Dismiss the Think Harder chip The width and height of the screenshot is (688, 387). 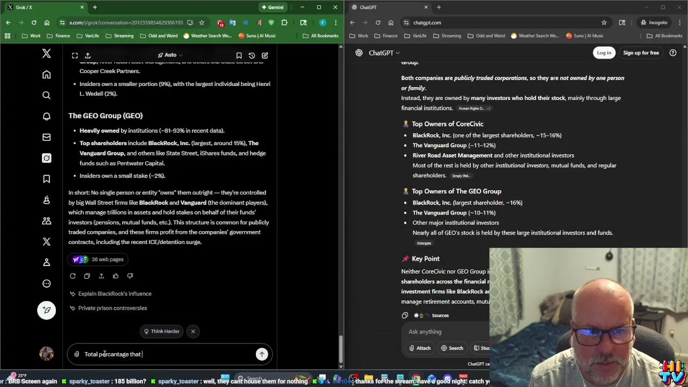193,331
